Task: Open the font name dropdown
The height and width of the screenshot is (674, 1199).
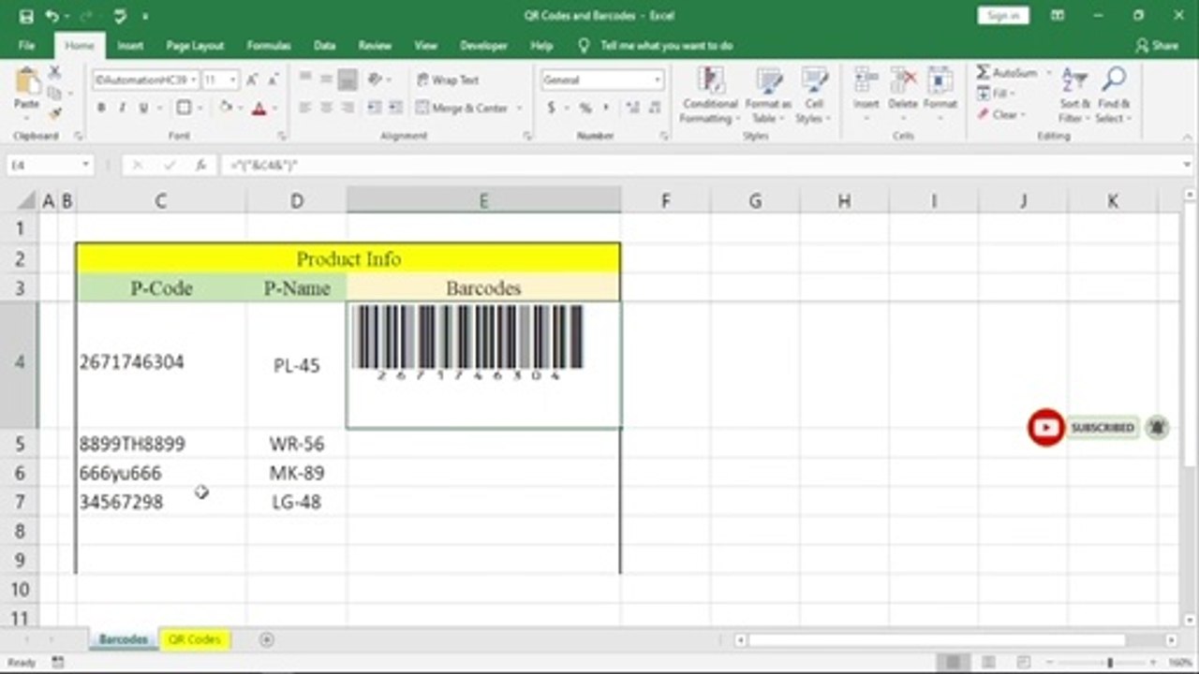Action: point(193,81)
